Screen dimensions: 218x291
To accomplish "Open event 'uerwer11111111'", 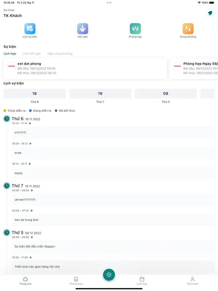I will click(x=113, y=200).
